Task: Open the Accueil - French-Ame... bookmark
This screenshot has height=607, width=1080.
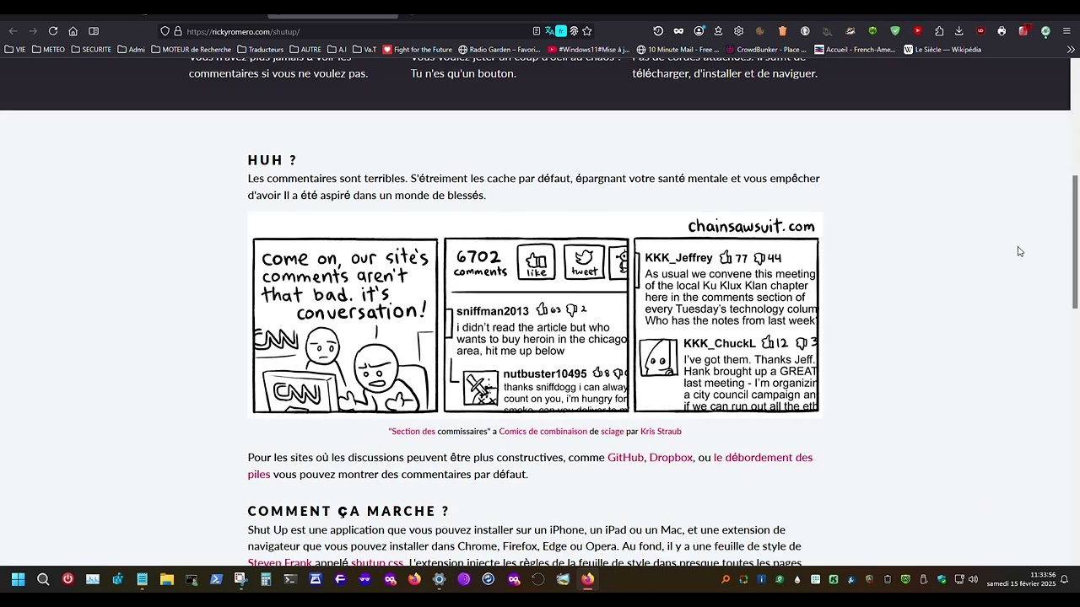Action: [855, 50]
